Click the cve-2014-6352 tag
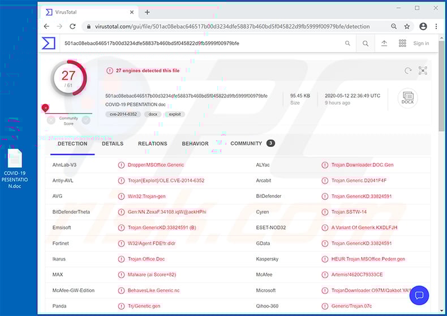The width and height of the screenshot is (447, 316). (123, 114)
